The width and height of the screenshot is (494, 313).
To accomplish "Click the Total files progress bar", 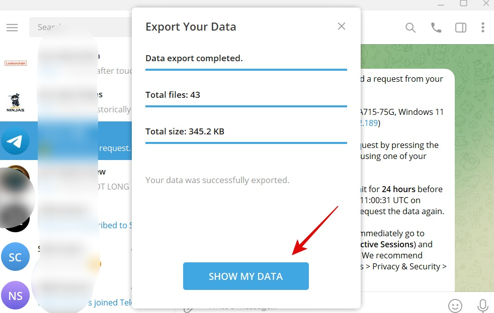I will (x=246, y=106).
